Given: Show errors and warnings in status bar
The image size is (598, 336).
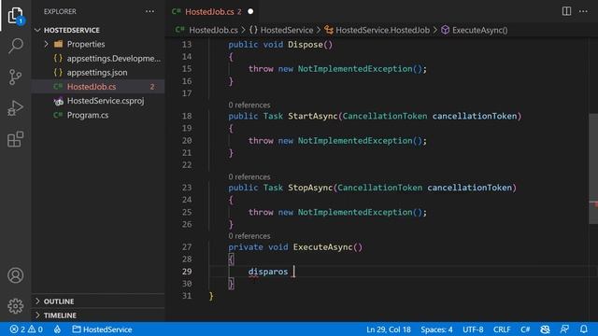Looking at the screenshot, I should tap(26, 329).
